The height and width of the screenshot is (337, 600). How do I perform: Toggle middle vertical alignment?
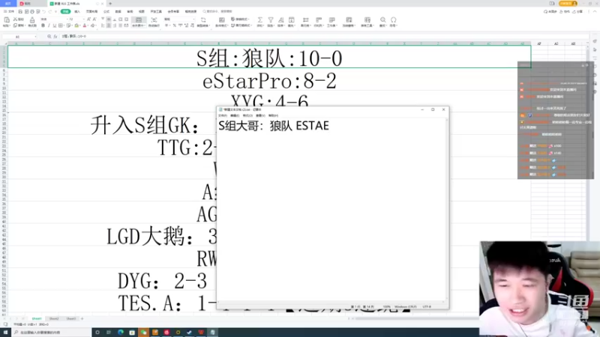click(109, 19)
